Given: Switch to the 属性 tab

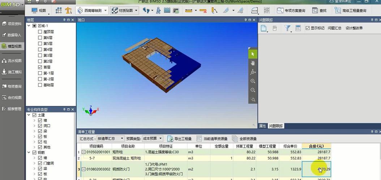Looking at the screenshot, I should tap(263, 126).
